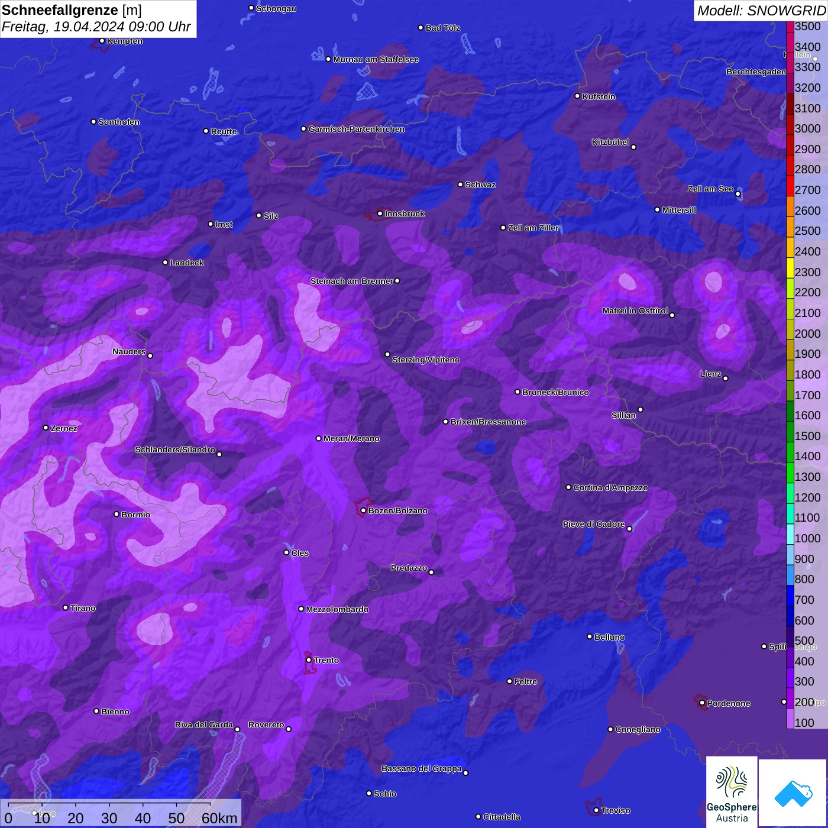
Task: Click the Imst label
Action: tap(224, 224)
